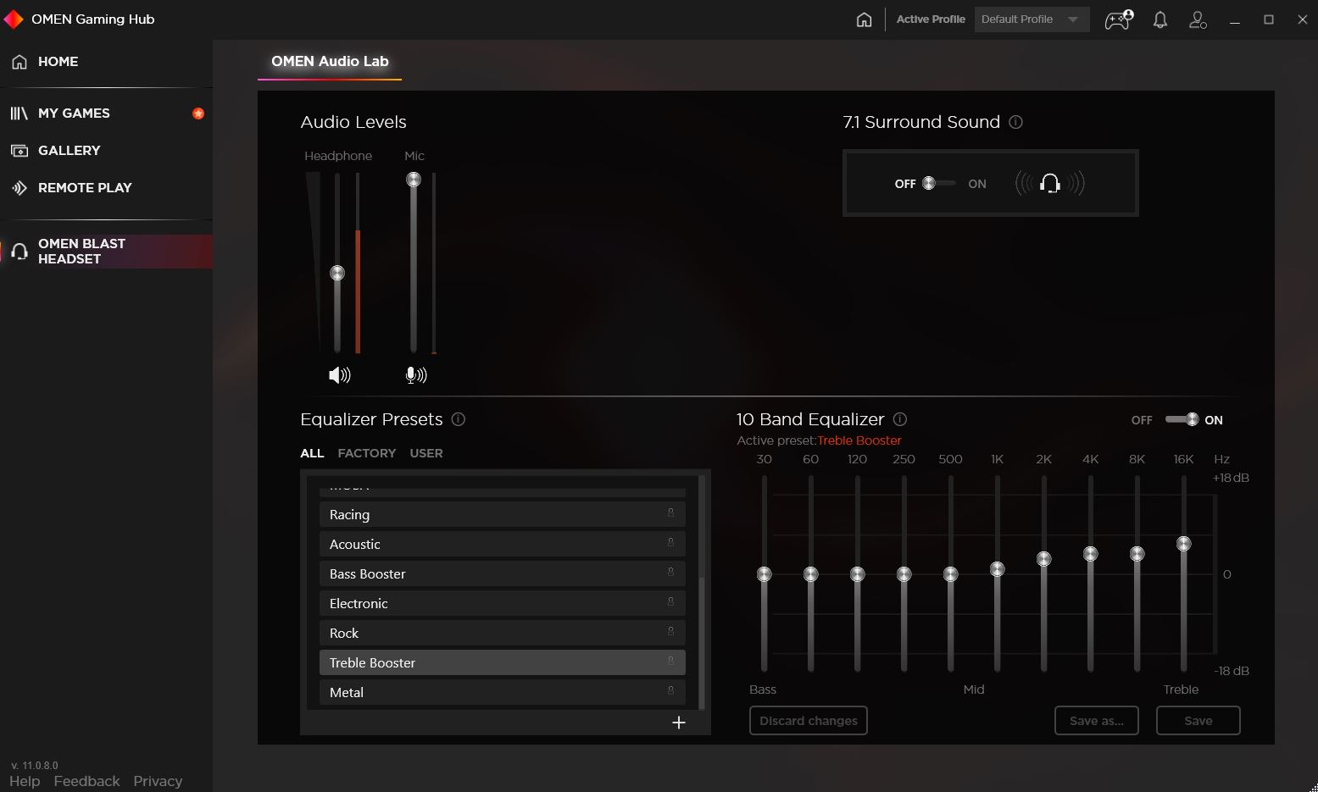Click the 2K equalizer slider knob
This screenshot has height=792, width=1318.
1044,559
